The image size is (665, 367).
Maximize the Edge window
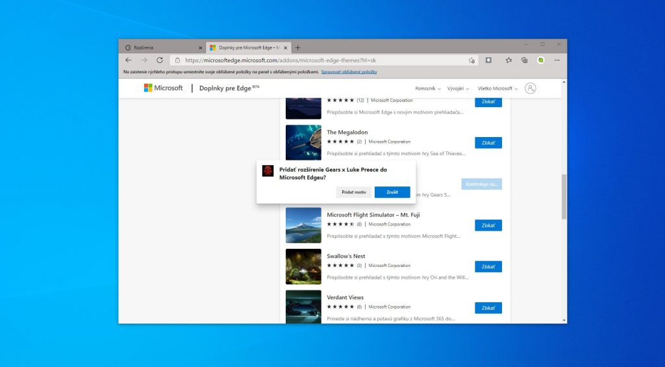click(542, 44)
